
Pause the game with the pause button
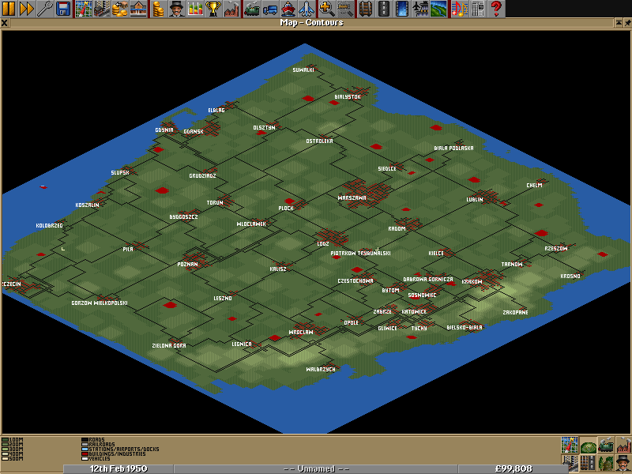(x=9, y=9)
